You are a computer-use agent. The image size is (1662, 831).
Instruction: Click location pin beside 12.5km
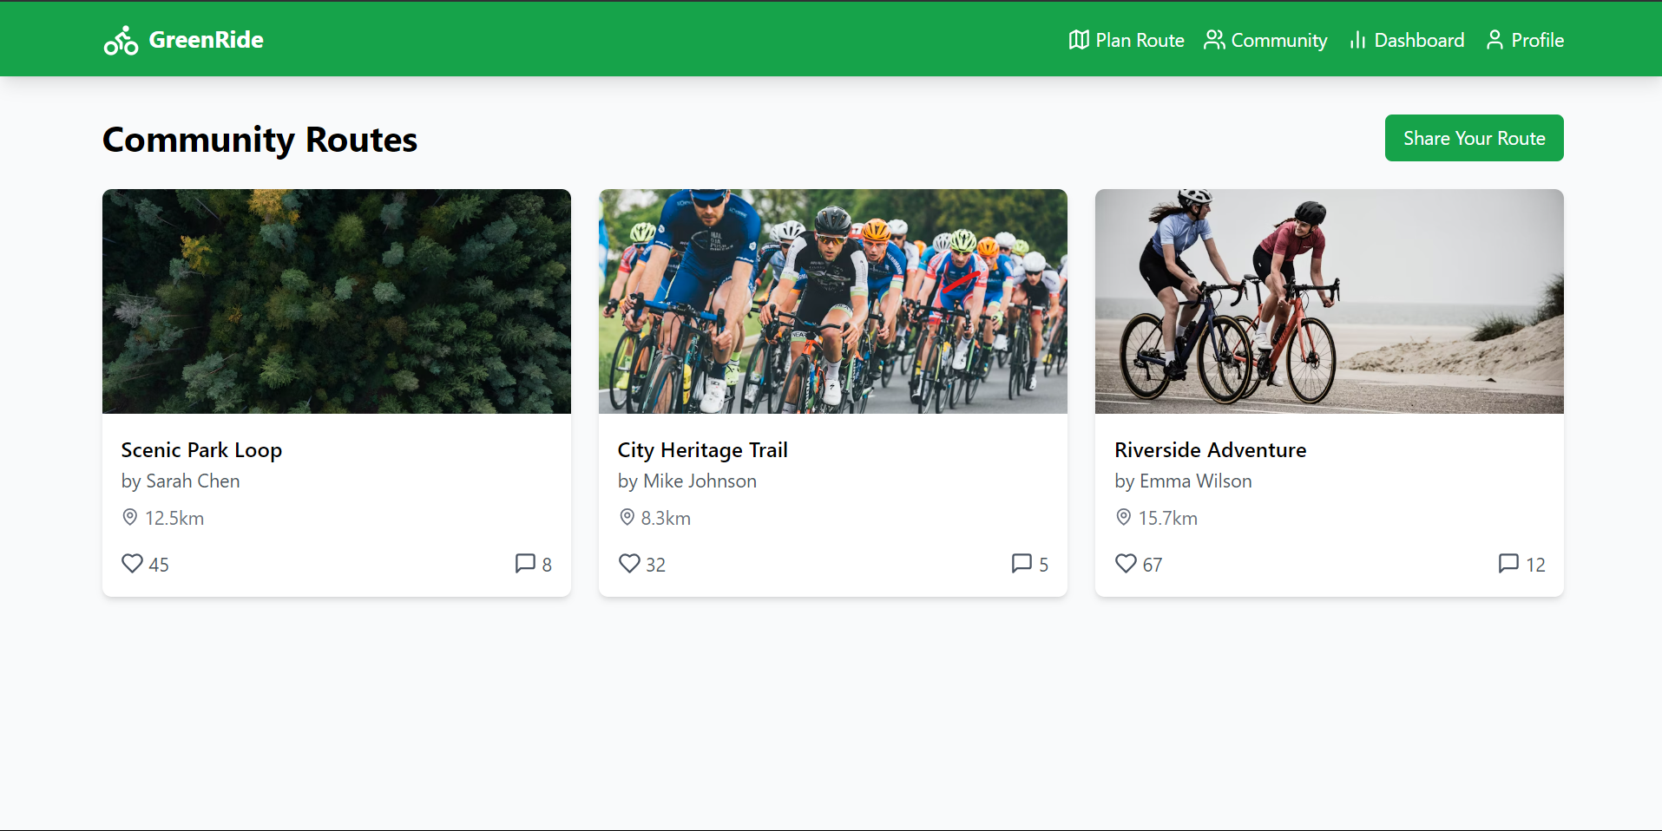pyautogui.click(x=129, y=518)
